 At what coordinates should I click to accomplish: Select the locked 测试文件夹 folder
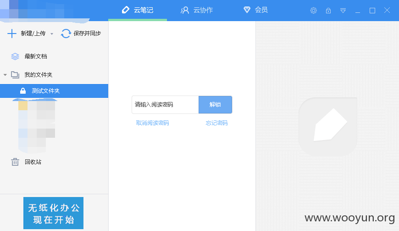(54, 91)
